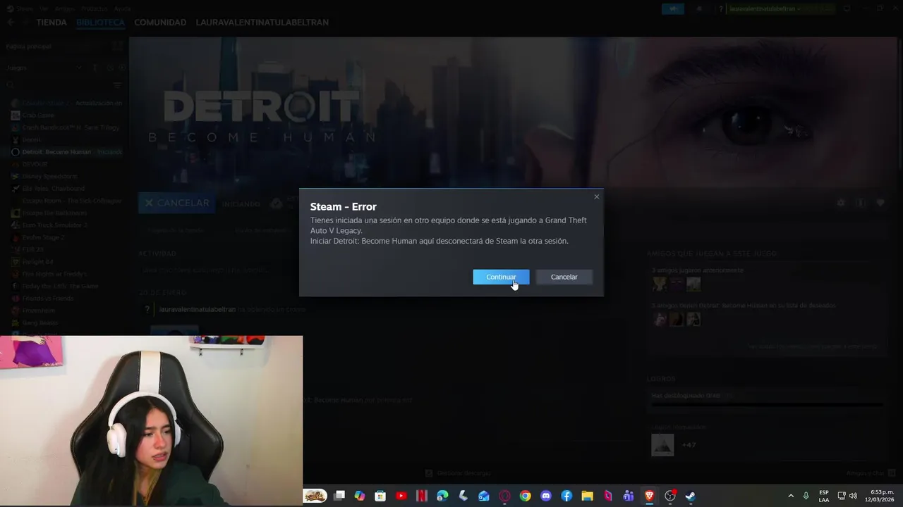Click the microphone tray icon
The height and width of the screenshot is (507, 903).
click(806, 496)
